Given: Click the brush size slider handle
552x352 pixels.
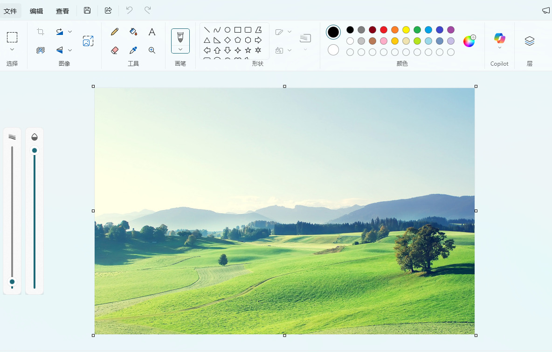Looking at the screenshot, I should (x=12, y=282).
